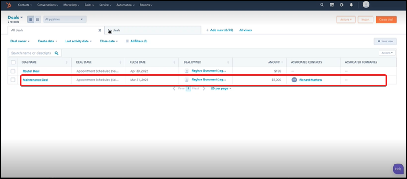This screenshot has width=407, height=179.
Task: Switch to board view layout icon
Action: click(x=38, y=19)
